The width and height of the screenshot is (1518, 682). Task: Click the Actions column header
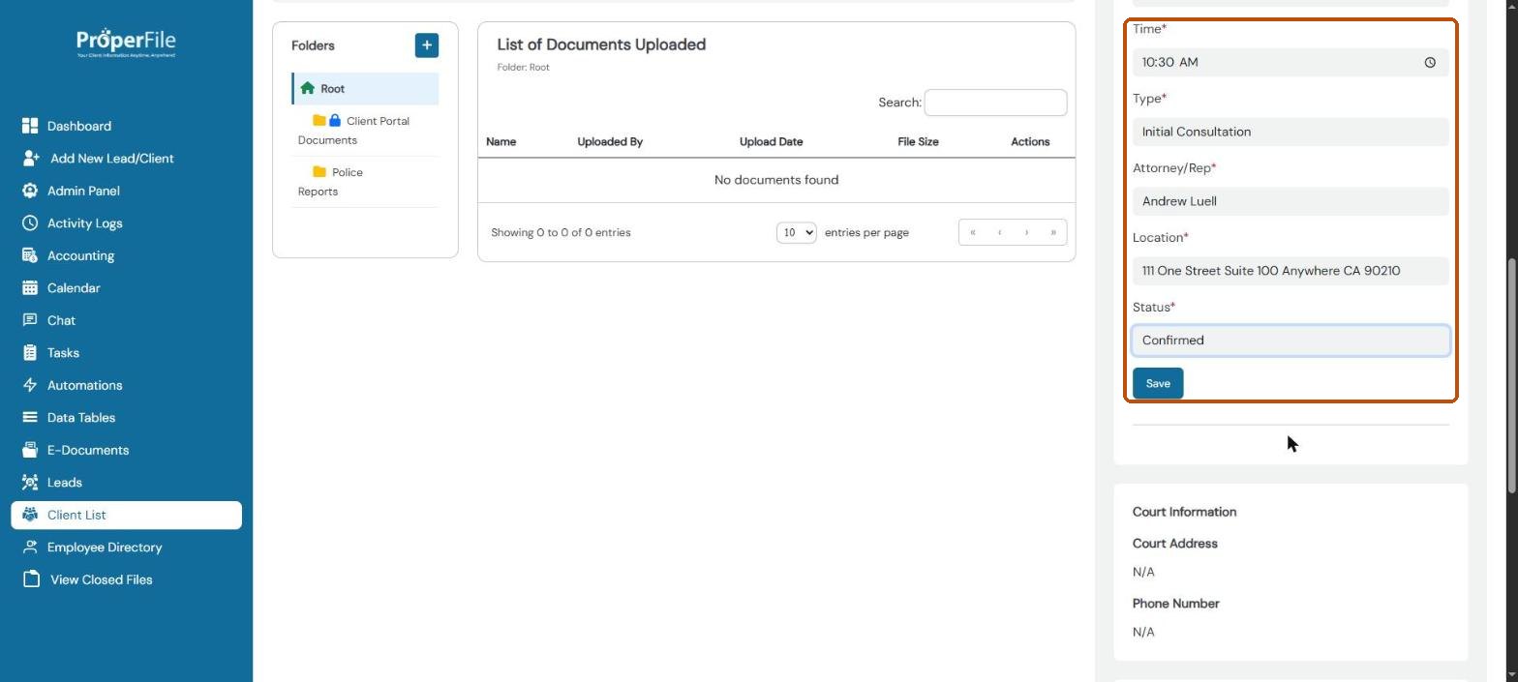tap(1030, 141)
